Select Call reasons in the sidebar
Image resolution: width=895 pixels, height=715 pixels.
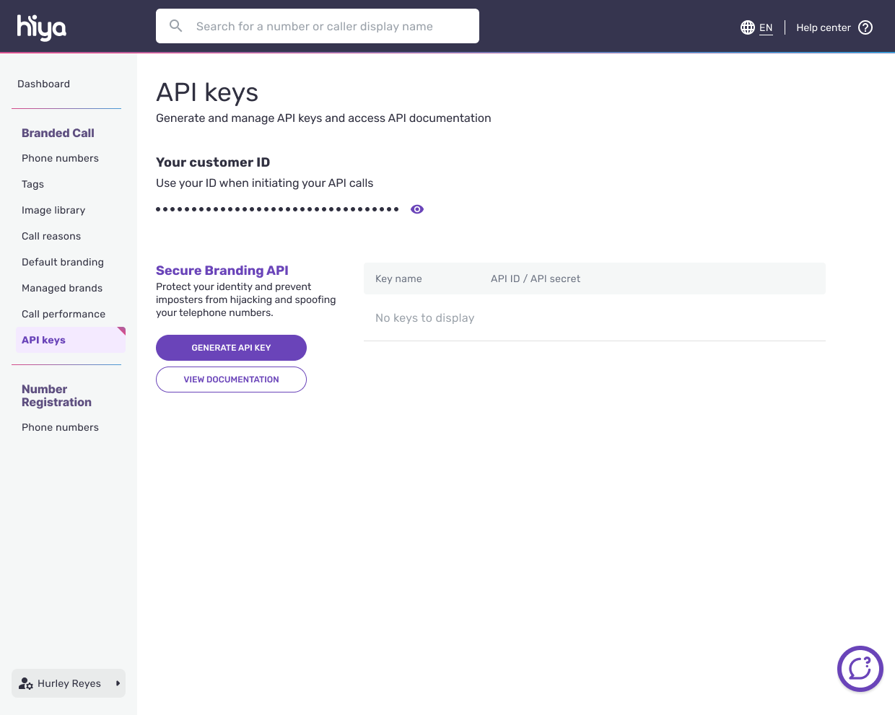coord(51,236)
